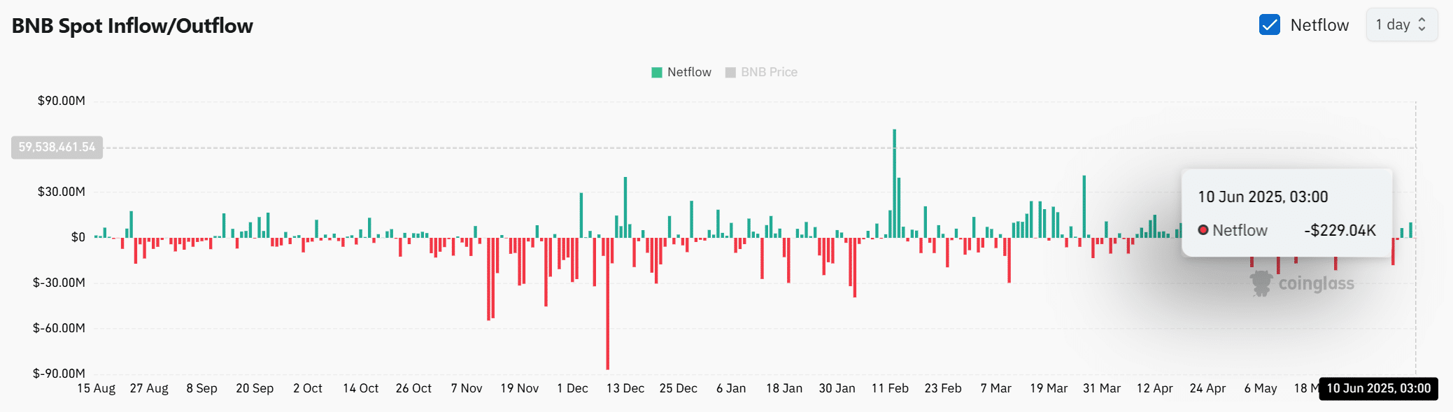Click the $30.00M axis label
Viewport: 1453px width, 412px height.
(x=62, y=192)
